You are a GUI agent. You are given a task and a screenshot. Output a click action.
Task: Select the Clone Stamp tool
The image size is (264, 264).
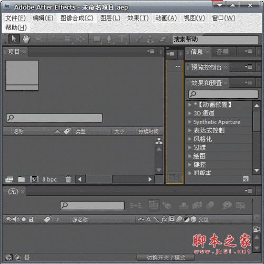click(150, 39)
